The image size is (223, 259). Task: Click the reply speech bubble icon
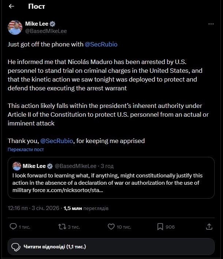point(13,227)
